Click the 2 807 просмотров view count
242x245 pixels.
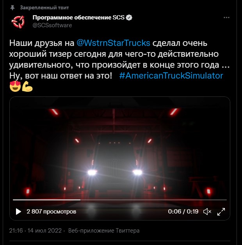(51, 212)
